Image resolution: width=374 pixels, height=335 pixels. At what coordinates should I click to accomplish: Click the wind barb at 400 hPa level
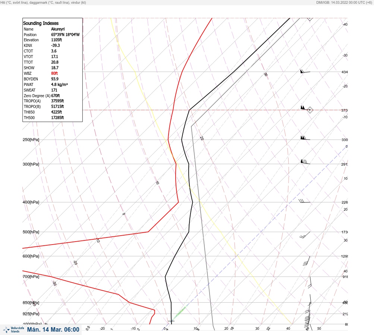tap(304, 201)
